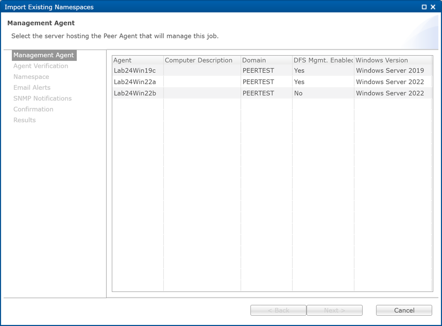The height and width of the screenshot is (326, 442).
Task: Open the Email Alerts step
Action: [x=32, y=88]
